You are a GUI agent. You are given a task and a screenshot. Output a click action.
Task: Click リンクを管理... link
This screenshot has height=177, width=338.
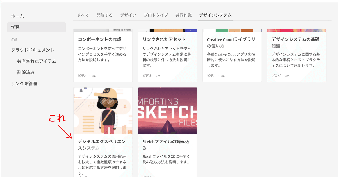pos(25,84)
